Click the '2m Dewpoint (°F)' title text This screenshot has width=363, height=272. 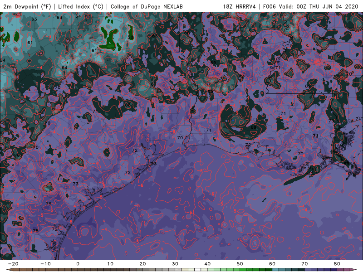point(27,6)
